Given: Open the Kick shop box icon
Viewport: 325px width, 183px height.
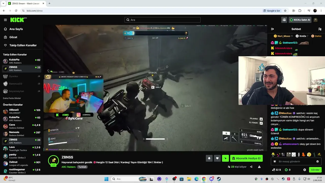Looking at the screenshot, I should click(x=284, y=20).
